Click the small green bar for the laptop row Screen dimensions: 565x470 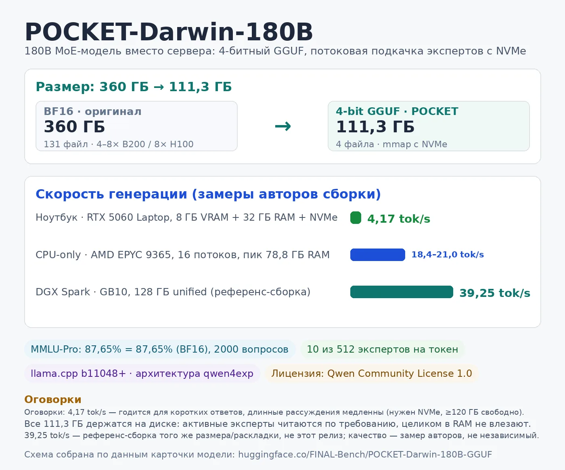point(356,218)
